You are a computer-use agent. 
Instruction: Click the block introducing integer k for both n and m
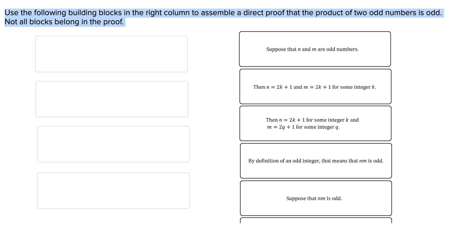pyautogui.click(x=315, y=87)
